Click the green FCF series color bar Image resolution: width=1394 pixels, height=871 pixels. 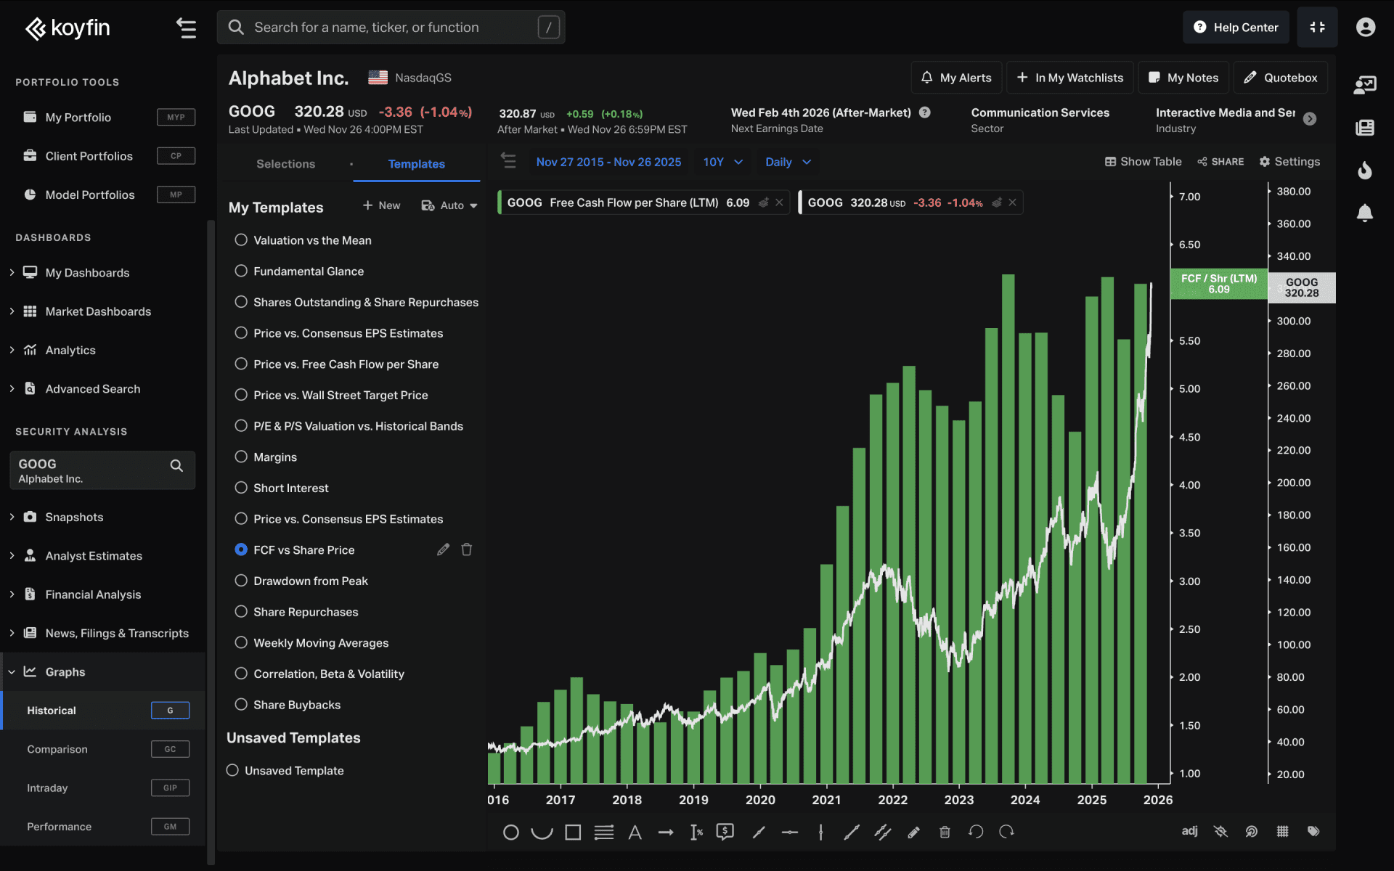point(500,203)
